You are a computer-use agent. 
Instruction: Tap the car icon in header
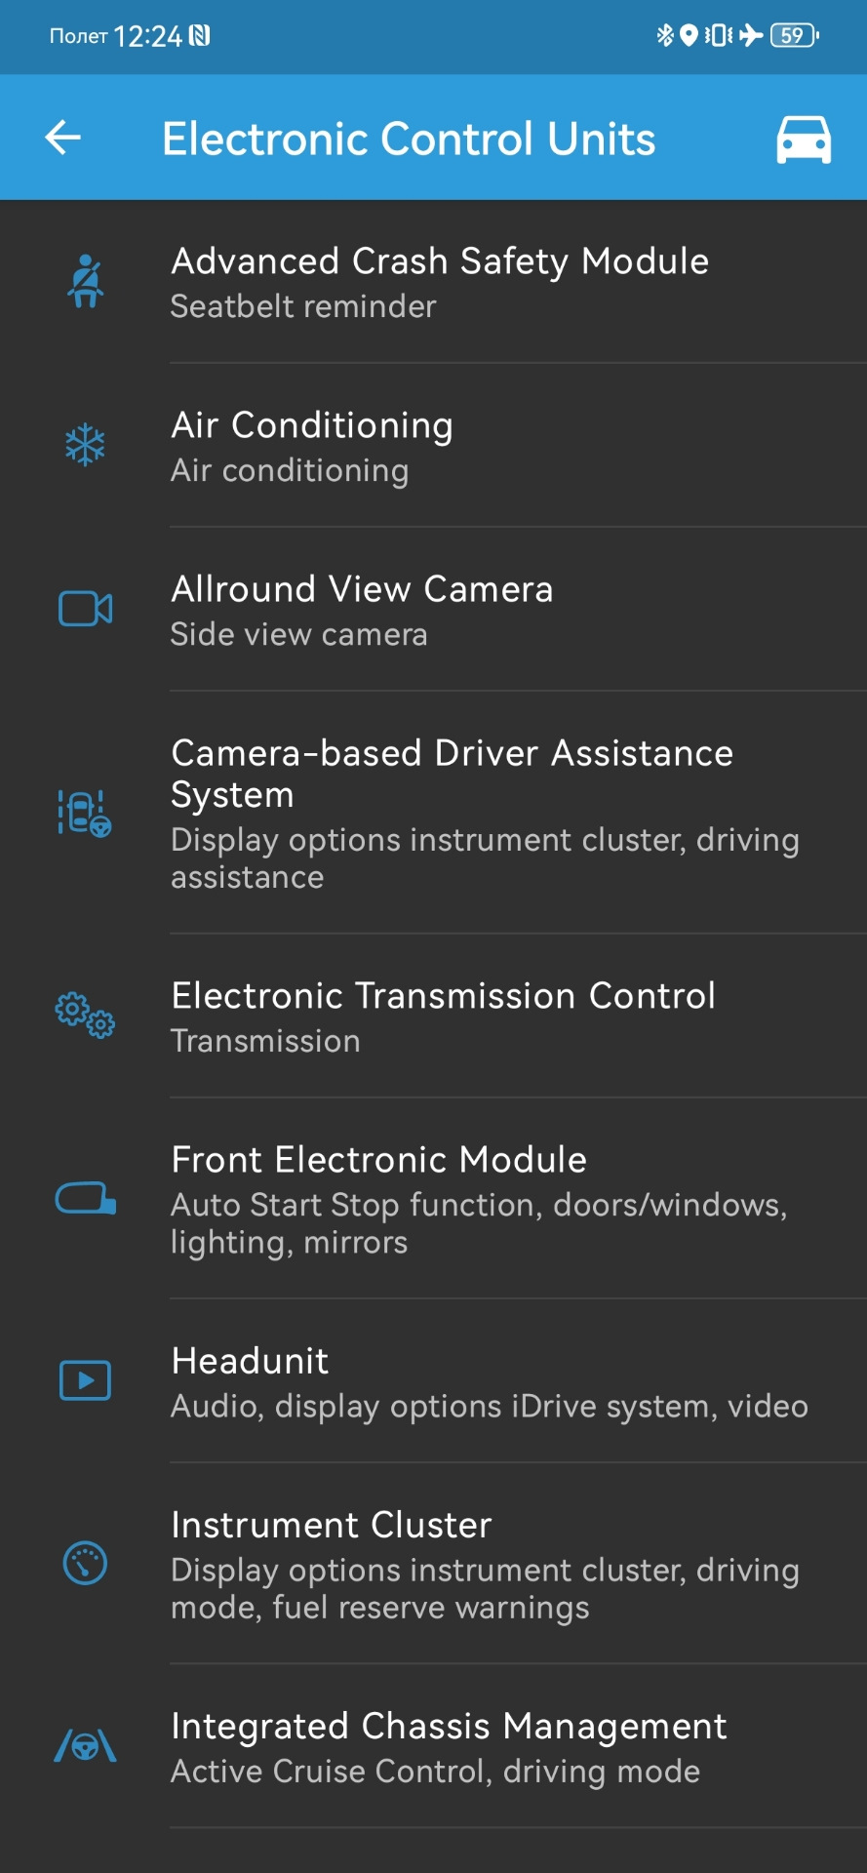click(803, 139)
